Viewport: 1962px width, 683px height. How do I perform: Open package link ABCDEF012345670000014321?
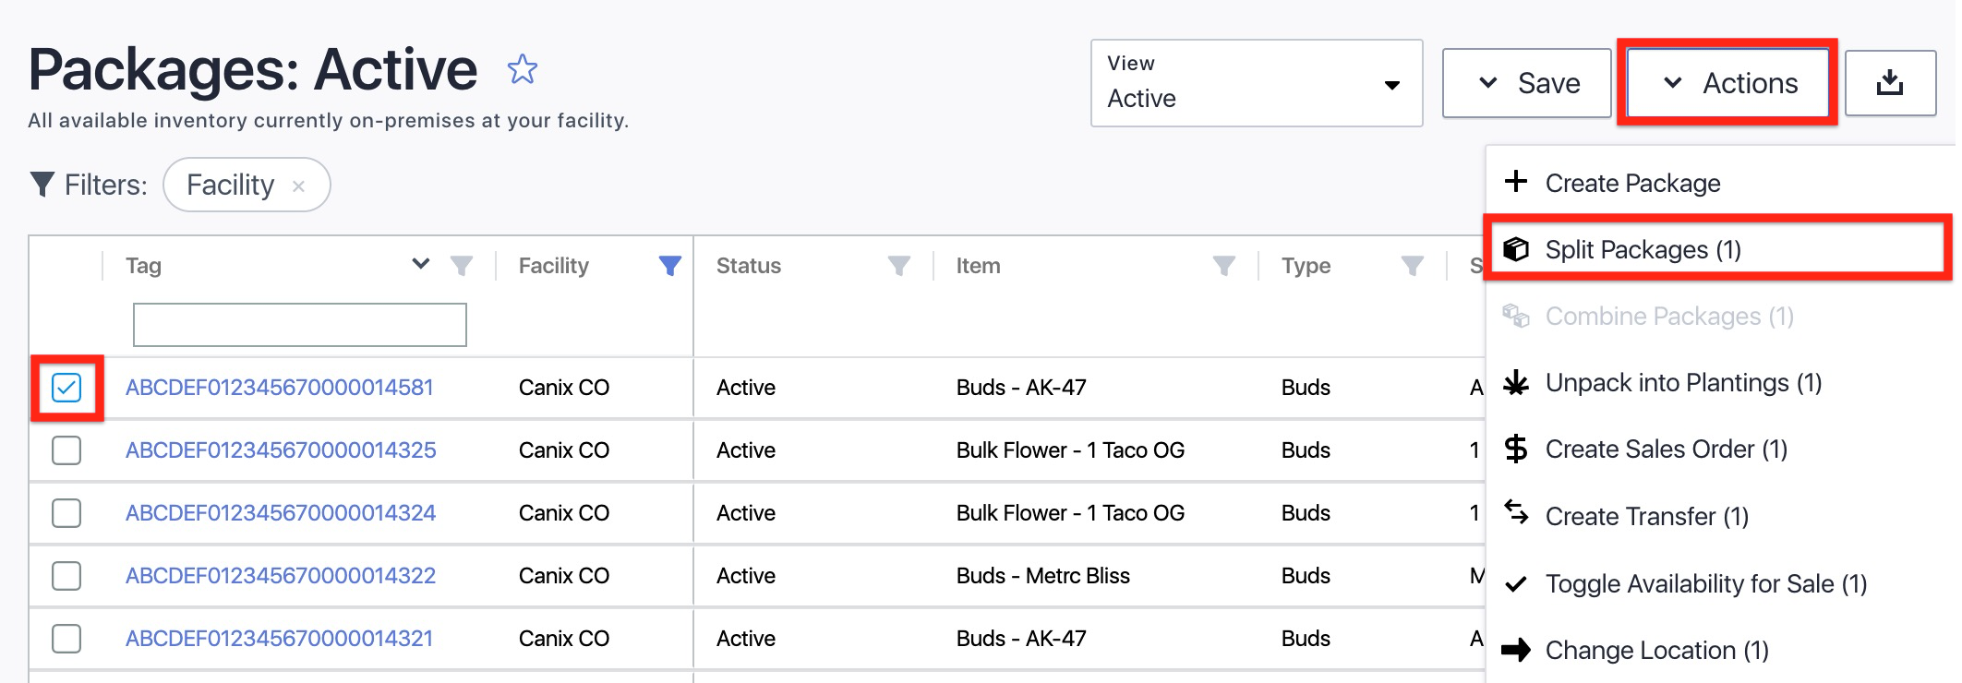coord(280,639)
